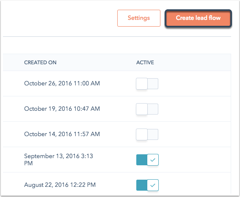Click the teal track of August 22 toggle

point(142,185)
